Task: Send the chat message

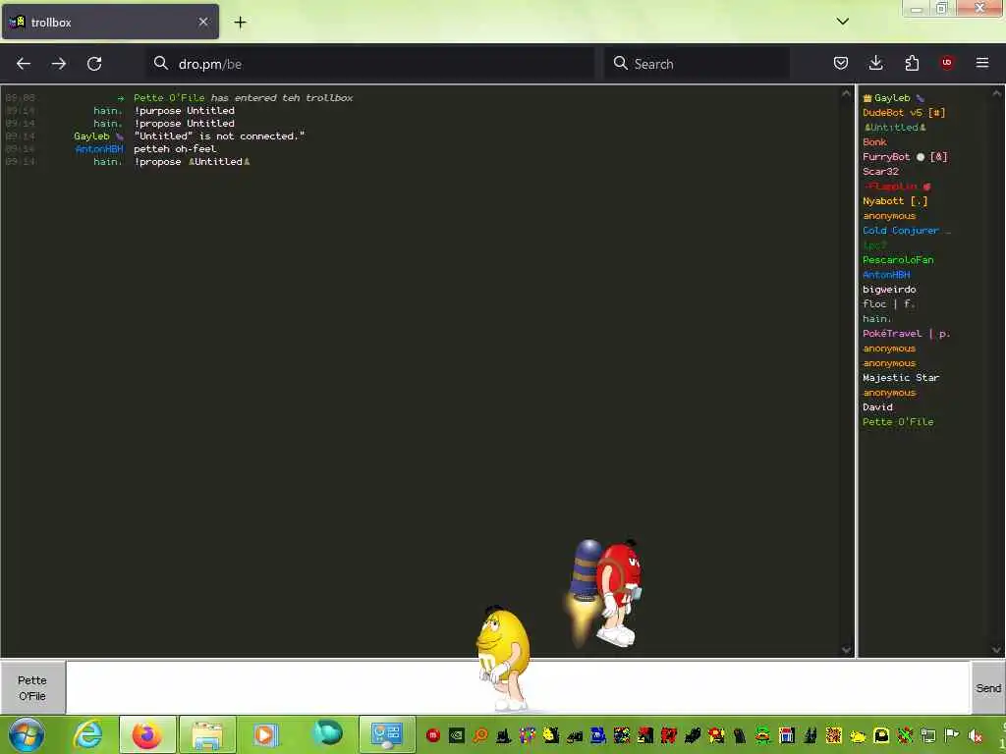Action: coord(988,688)
